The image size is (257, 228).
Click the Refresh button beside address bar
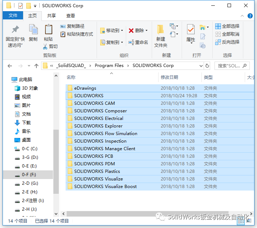coord(207,66)
